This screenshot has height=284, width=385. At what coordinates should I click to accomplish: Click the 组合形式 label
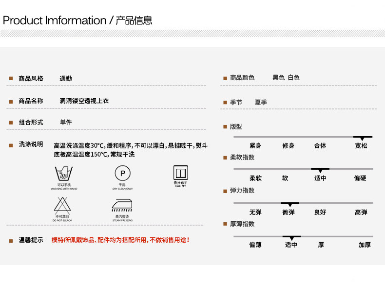(31, 122)
